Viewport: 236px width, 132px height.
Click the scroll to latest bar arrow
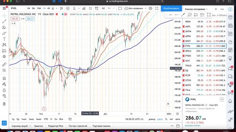click(x=168, y=104)
